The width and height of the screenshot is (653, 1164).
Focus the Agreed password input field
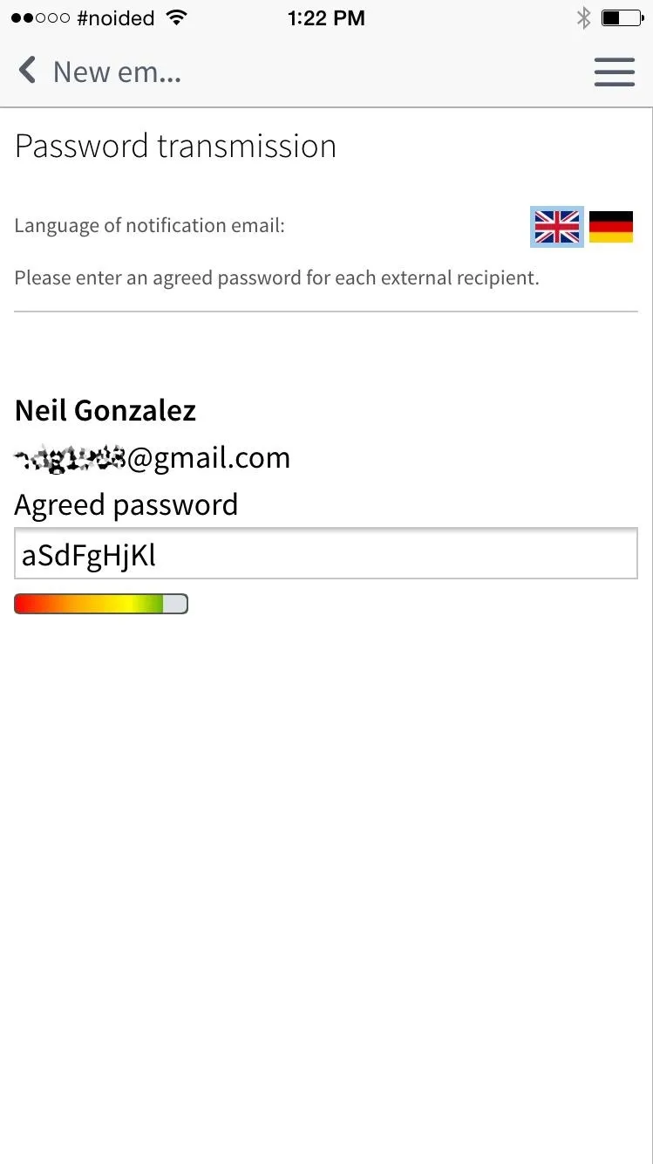click(x=326, y=553)
